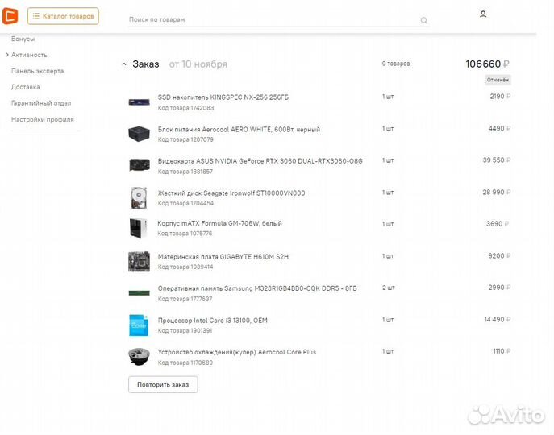
Task: Open Устройство охлаждения Aerocool Core Plus link
Action: [x=237, y=352]
